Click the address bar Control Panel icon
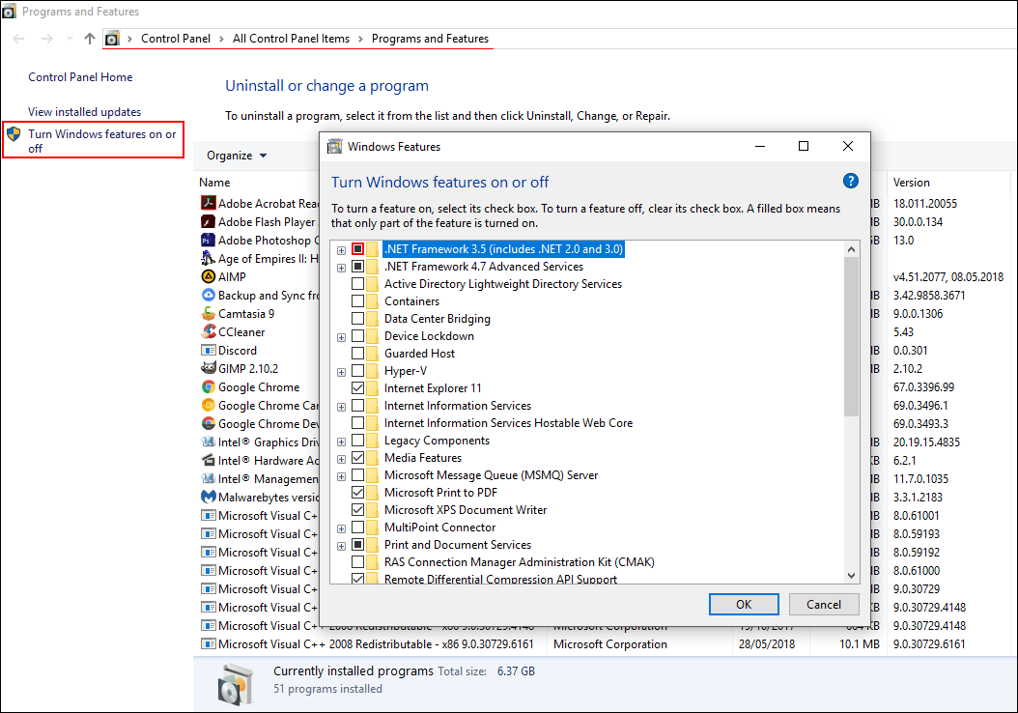The width and height of the screenshot is (1018, 713). [112, 39]
